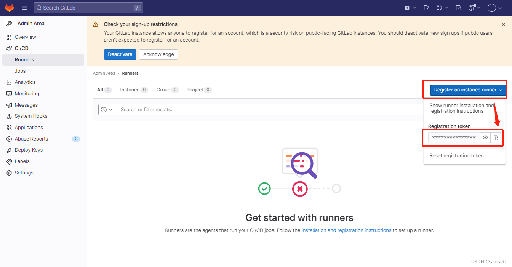Click the Acknowledge button
The image size is (512, 267).
click(x=158, y=54)
